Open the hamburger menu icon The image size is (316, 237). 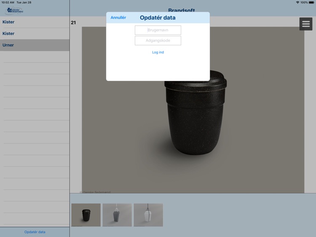point(306,24)
